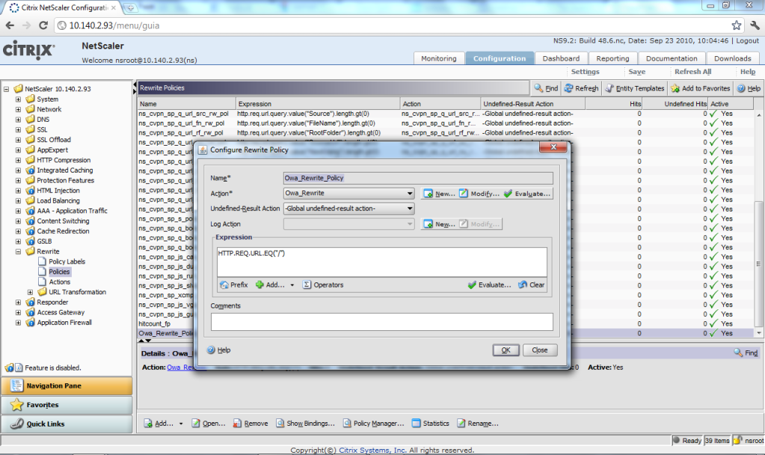
Task: Click Evaluate icon beside the Action field
Action: [509, 194]
